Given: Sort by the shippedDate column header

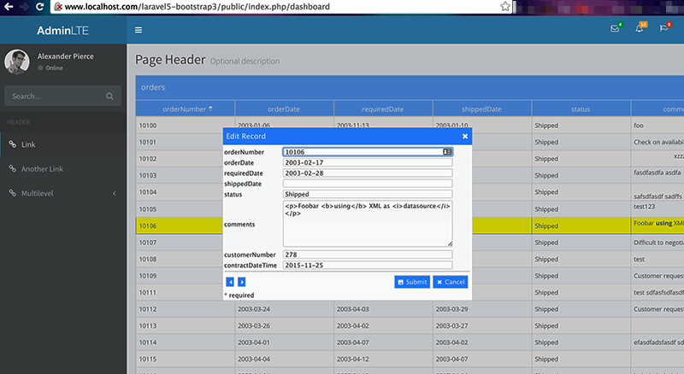Looking at the screenshot, I should (x=482, y=109).
